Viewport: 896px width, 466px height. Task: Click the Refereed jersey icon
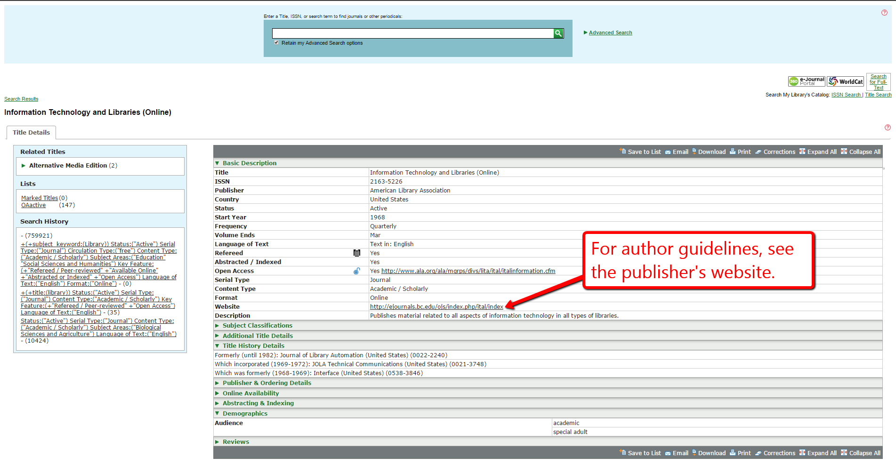tap(357, 253)
